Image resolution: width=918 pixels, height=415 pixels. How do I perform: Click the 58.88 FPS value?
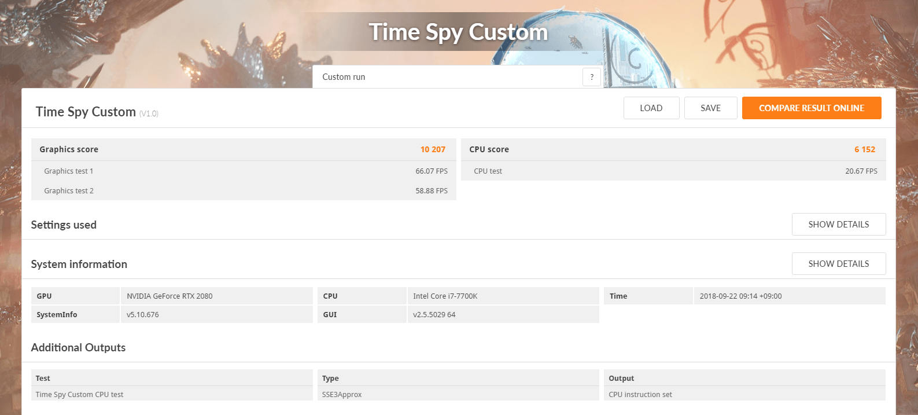[x=432, y=191]
